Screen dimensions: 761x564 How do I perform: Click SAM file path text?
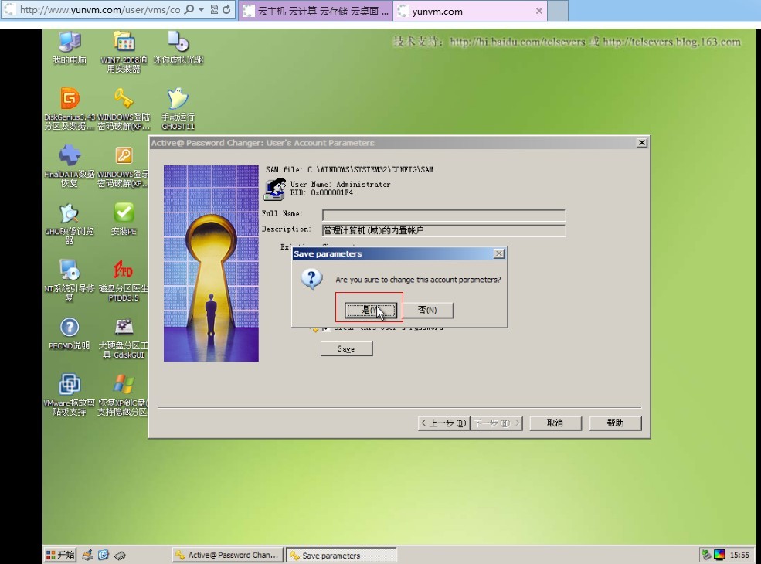(x=349, y=169)
